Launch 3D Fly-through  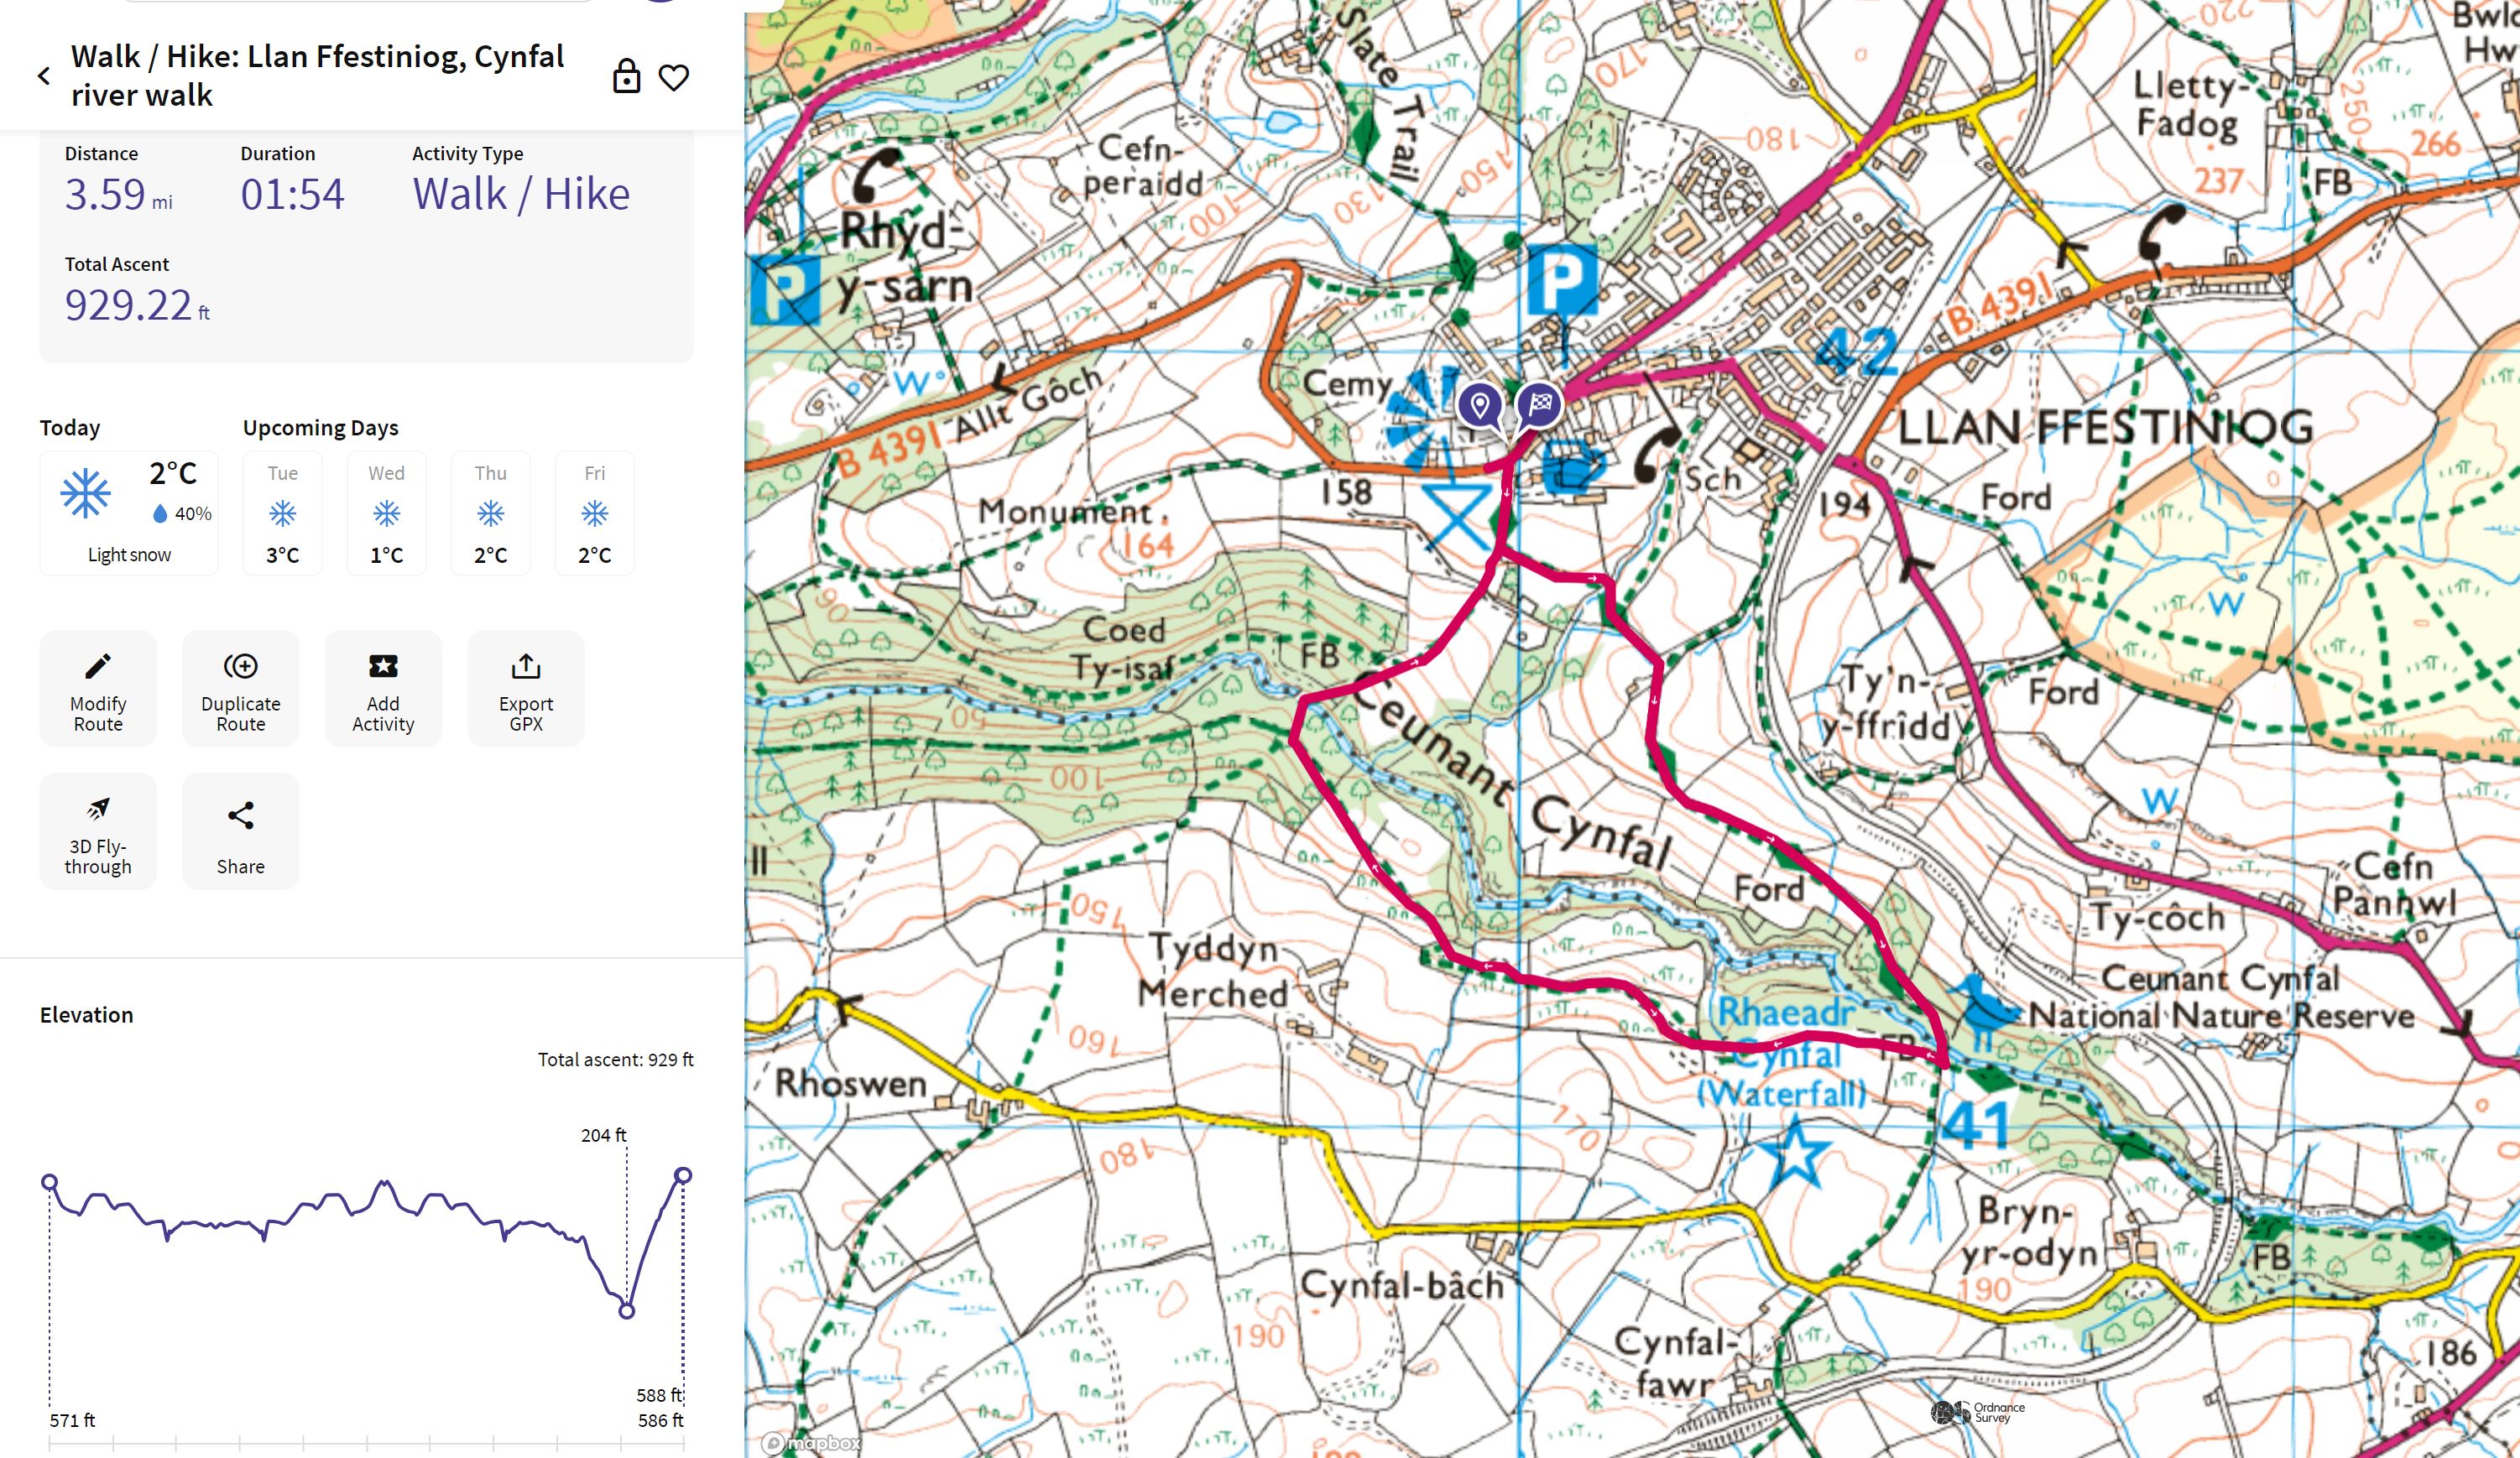tap(98, 831)
